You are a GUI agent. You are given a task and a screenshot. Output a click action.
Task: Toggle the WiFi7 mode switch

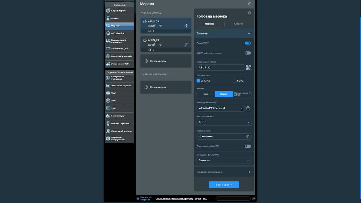(x=248, y=43)
